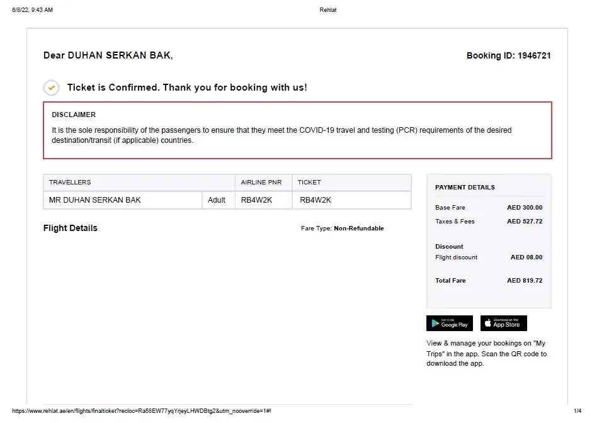Click the Adult passenger type cell
The image size is (592, 423).
(x=217, y=200)
